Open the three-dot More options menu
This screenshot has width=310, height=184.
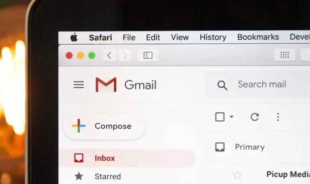pos(278,117)
